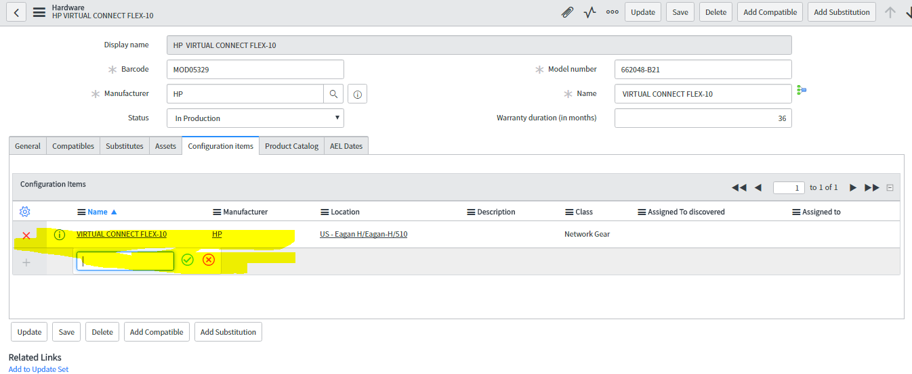Focus the Name input field
Viewport: 912px width, 374px height.
[x=703, y=94]
